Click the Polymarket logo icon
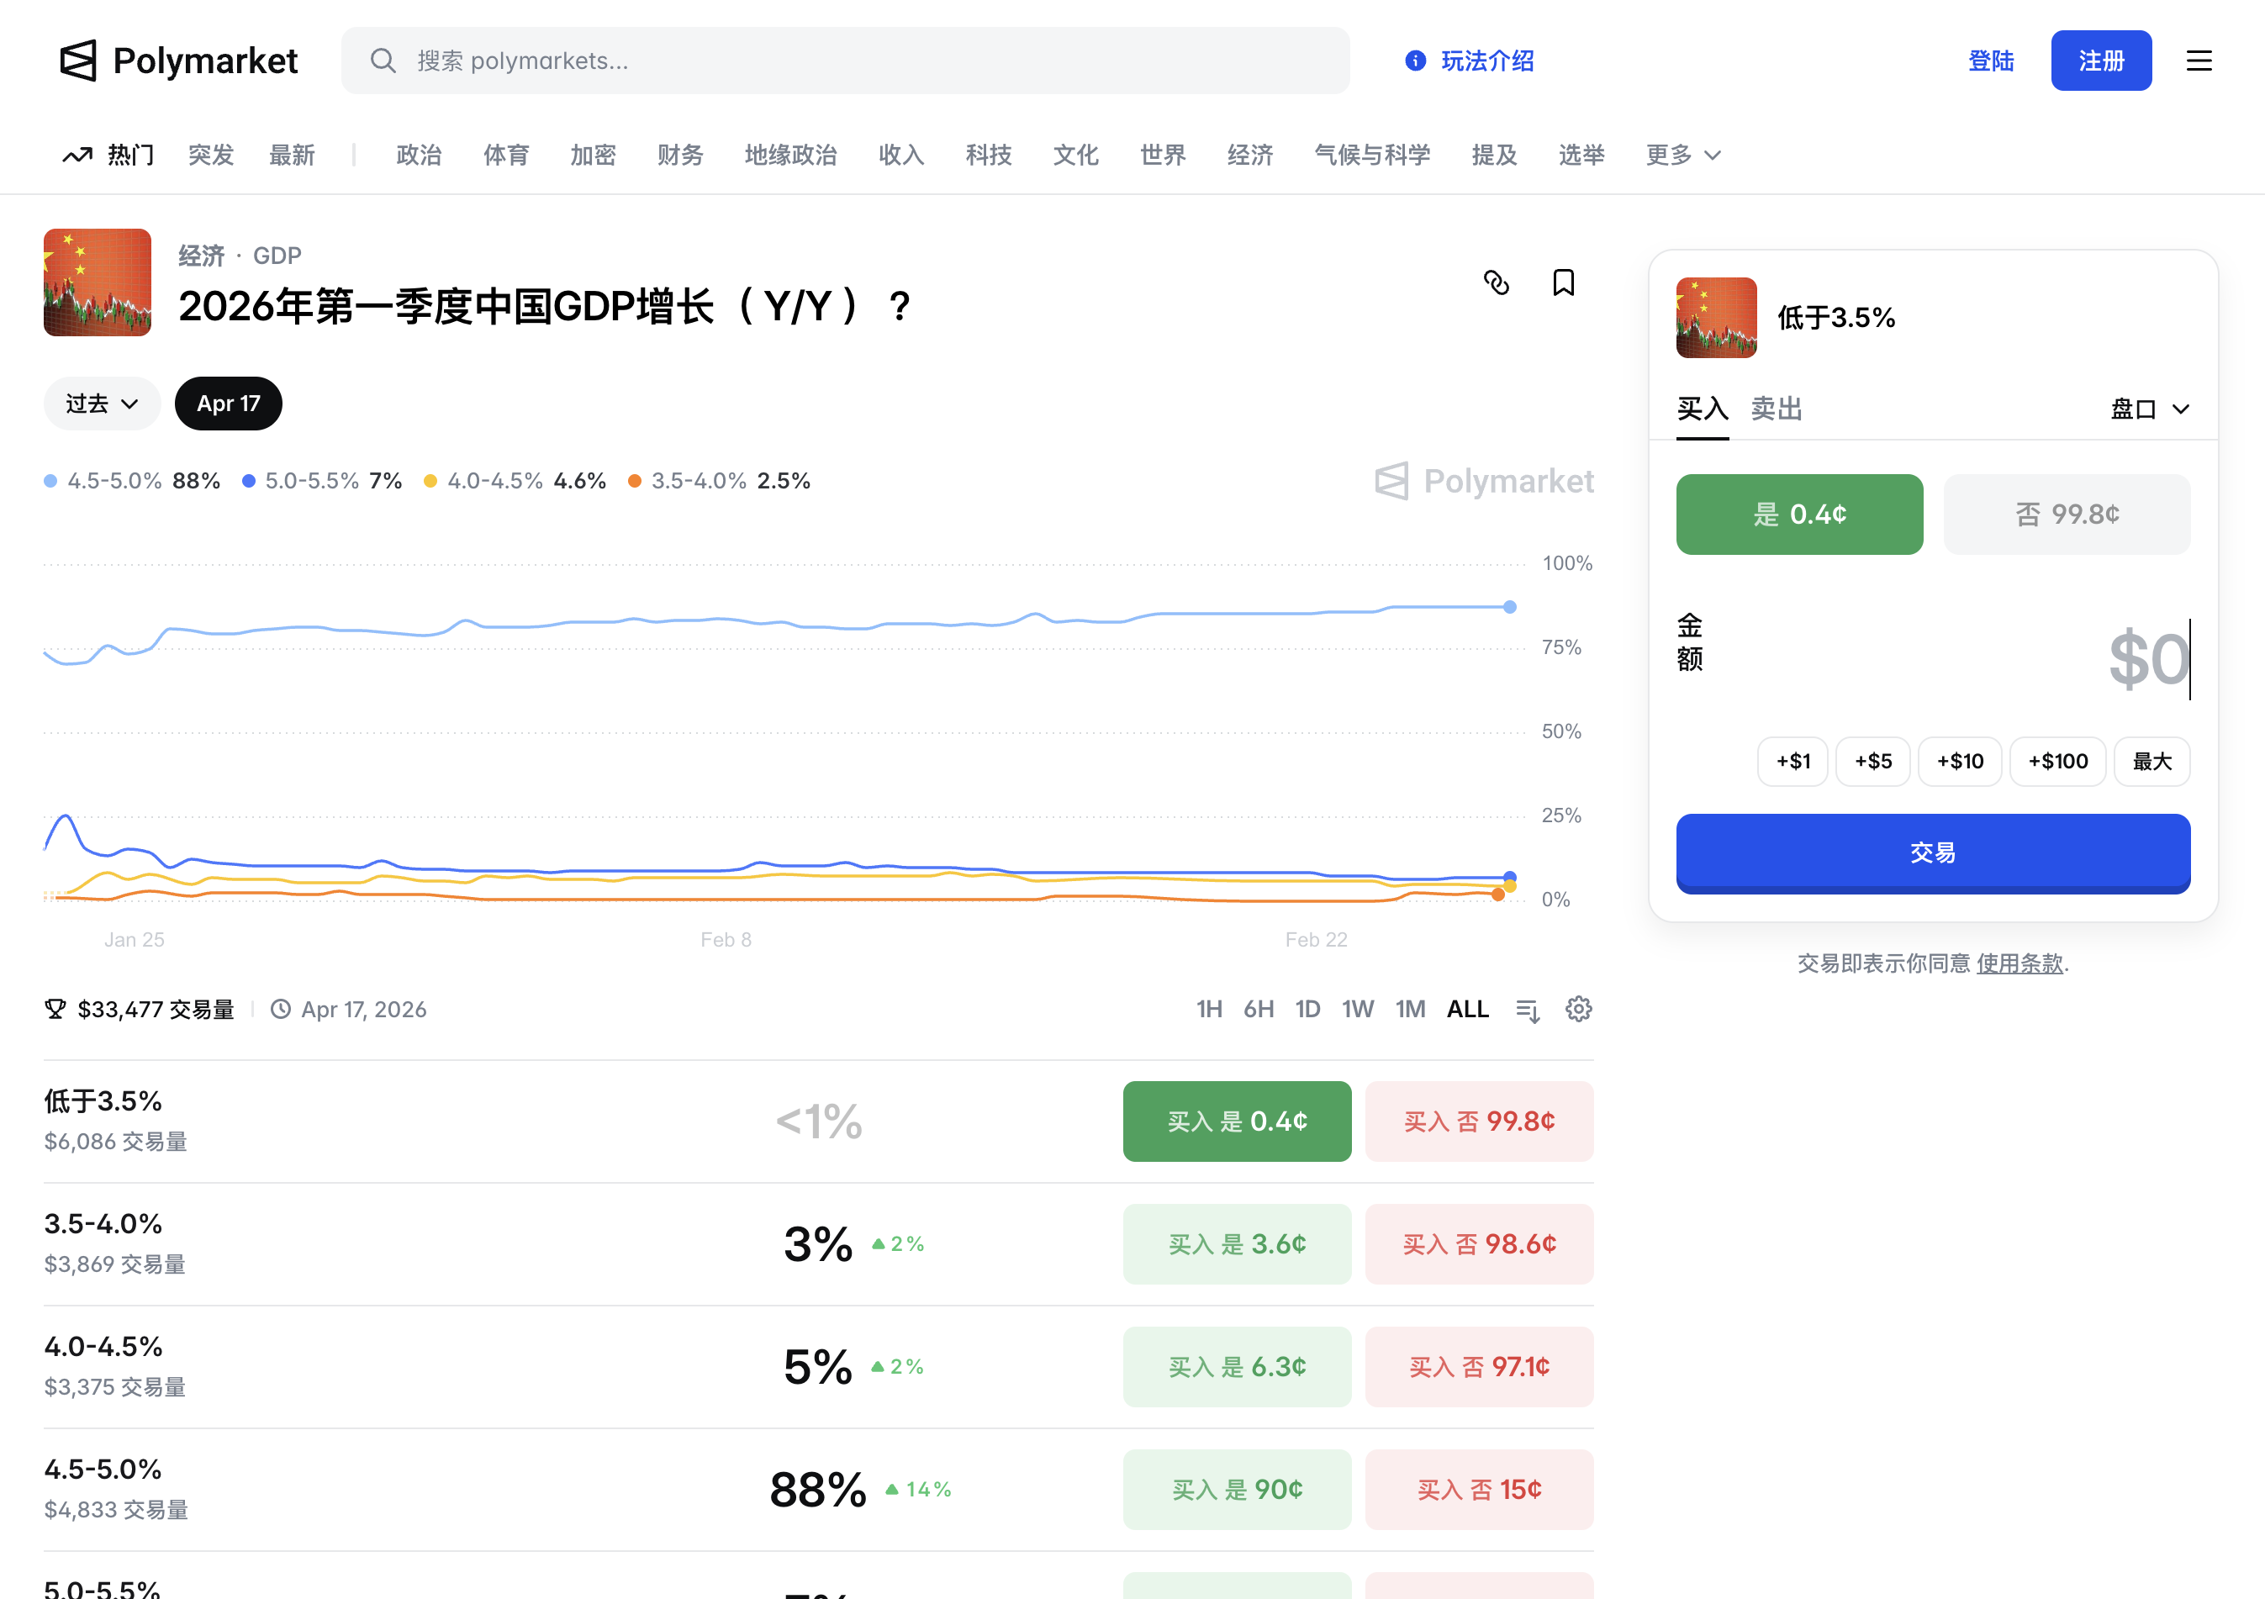Image resolution: width=2265 pixels, height=1599 pixels. (x=78, y=61)
